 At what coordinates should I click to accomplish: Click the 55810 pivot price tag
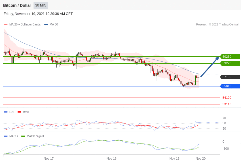point(230,86)
